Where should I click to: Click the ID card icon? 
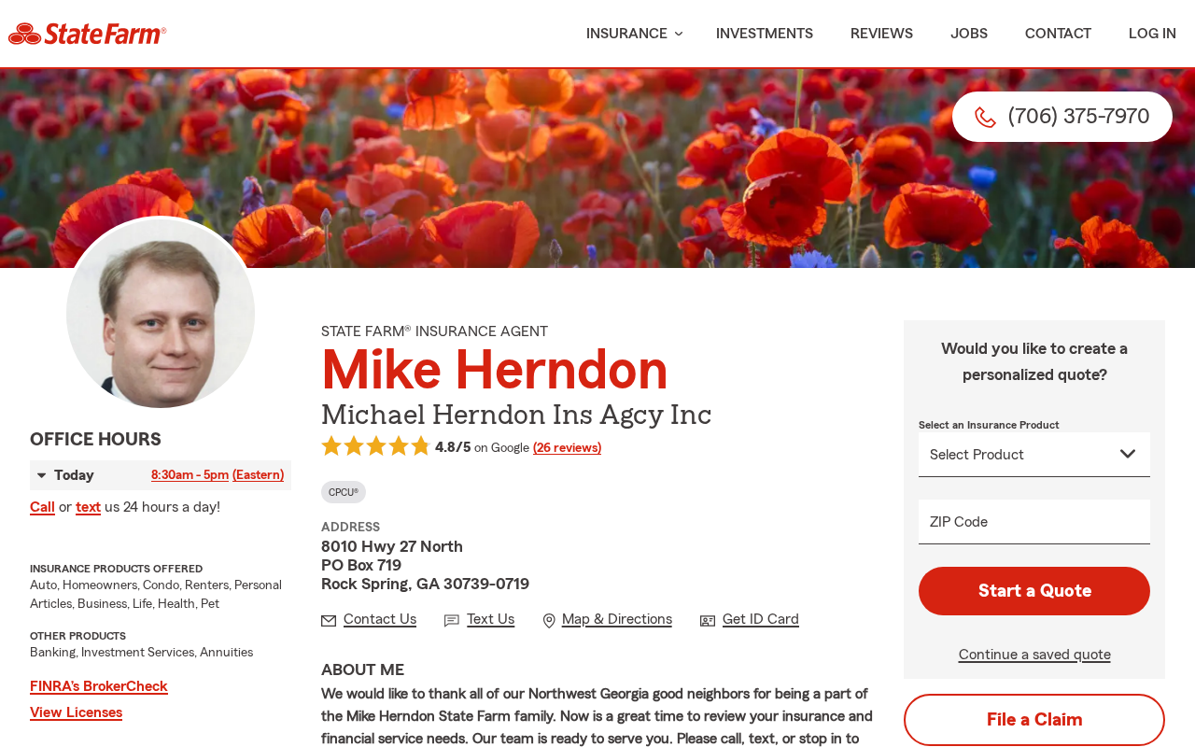(708, 621)
